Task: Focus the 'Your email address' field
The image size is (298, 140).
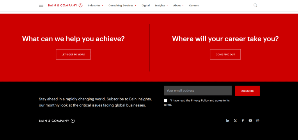Action: click(198, 91)
